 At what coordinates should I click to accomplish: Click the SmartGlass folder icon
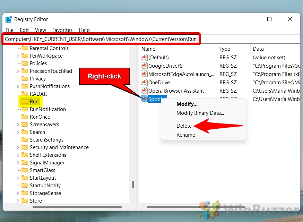click(x=25, y=170)
